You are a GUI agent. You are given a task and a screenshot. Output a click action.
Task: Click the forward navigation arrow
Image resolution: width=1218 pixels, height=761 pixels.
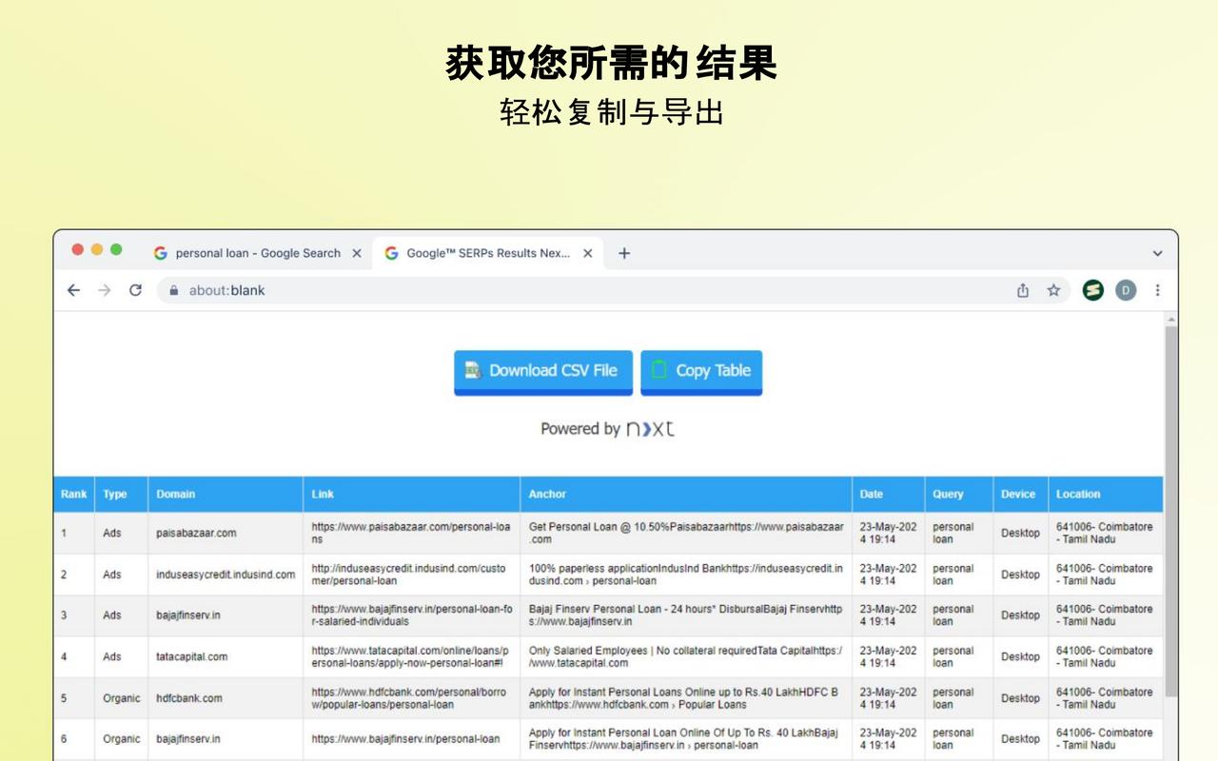pos(104,290)
